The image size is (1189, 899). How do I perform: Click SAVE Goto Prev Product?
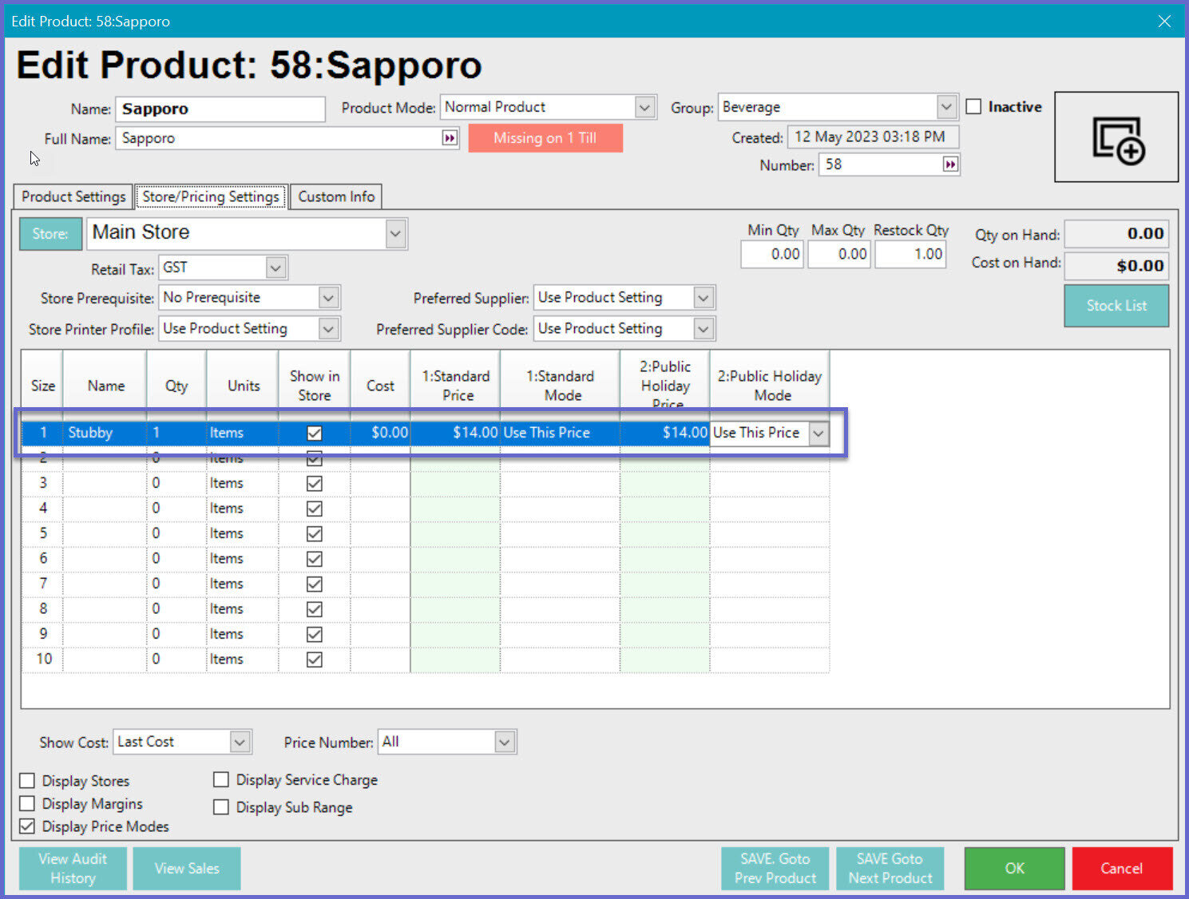pos(775,869)
